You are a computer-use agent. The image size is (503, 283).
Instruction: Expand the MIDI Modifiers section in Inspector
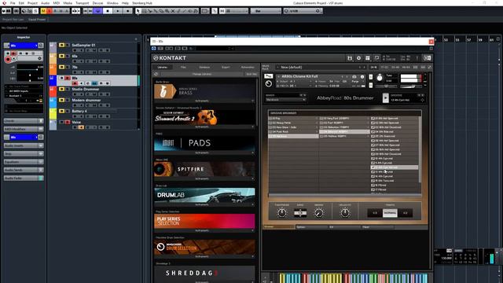(24, 129)
